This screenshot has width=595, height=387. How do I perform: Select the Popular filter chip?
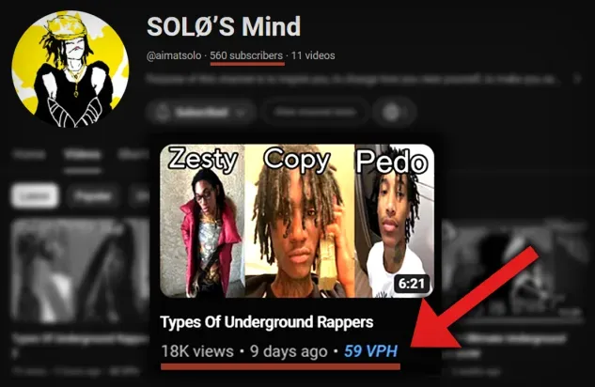point(93,196)
